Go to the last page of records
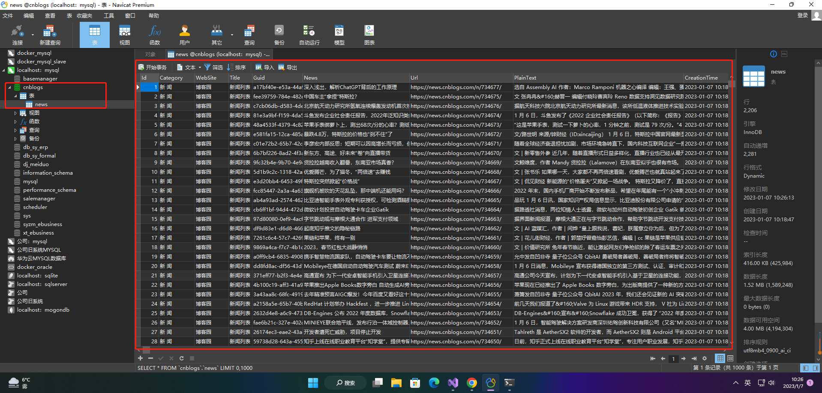 click(x=694, y=359)
